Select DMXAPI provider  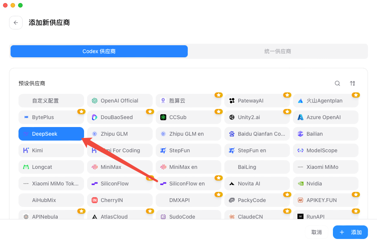188,200
